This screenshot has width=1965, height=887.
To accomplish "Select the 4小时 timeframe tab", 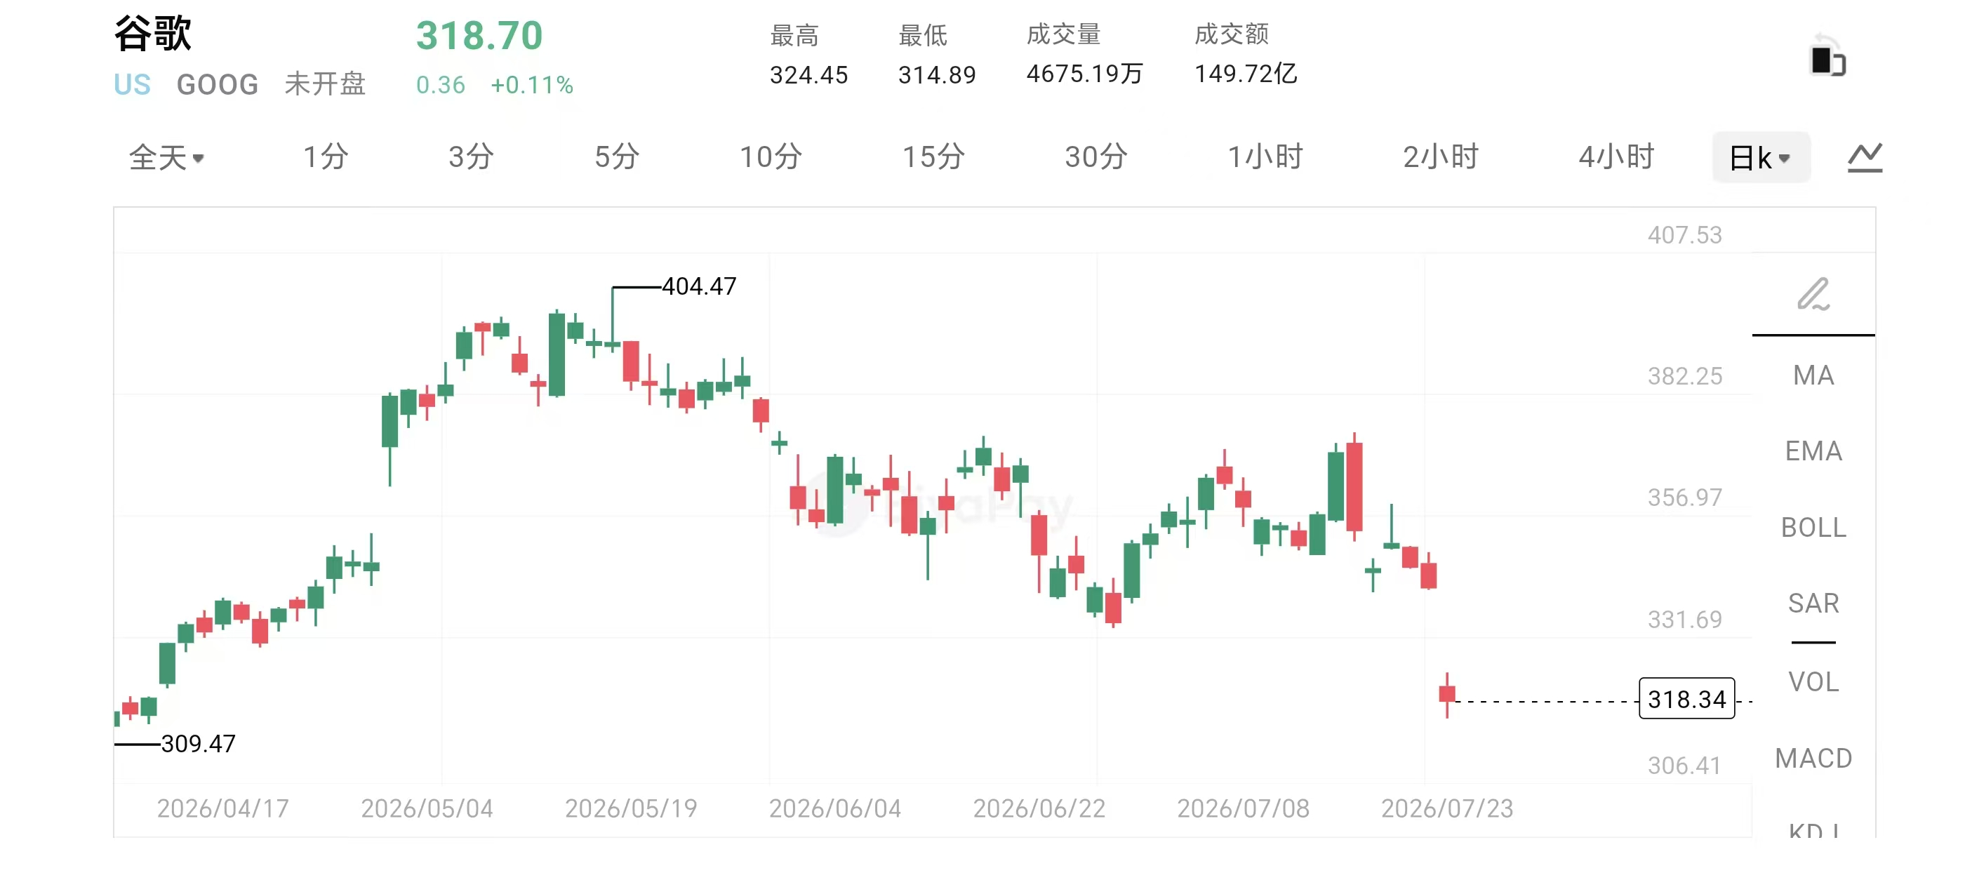I will [1616, 157].
